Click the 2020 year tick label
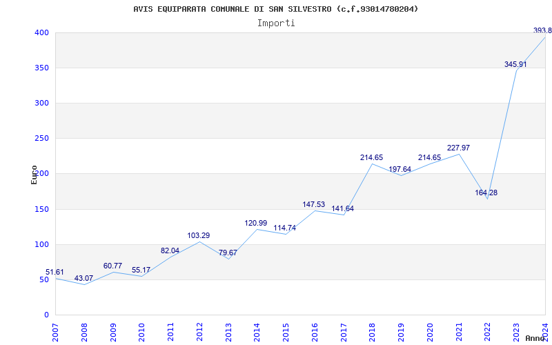Screen dimensions: 552x345 tap(430, 333)
